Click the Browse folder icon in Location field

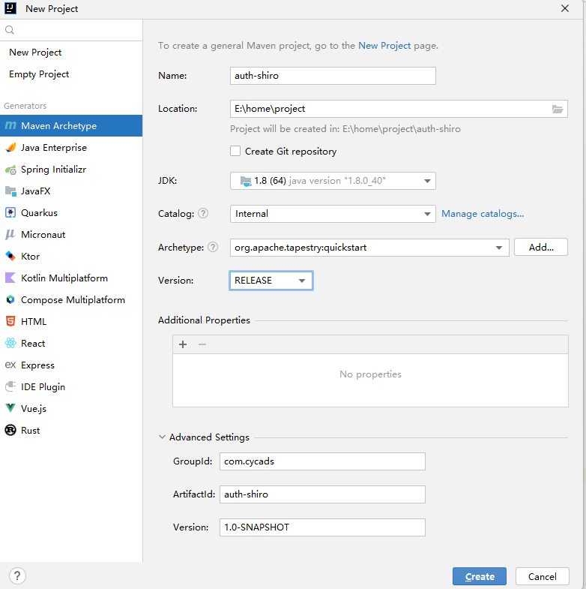557,109
